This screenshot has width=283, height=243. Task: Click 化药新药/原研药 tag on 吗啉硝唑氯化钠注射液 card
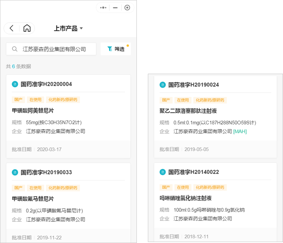pyautogui.click(x=210, y=187)
